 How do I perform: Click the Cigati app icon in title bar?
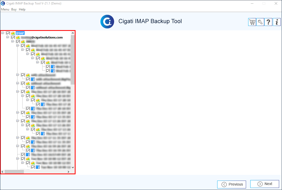(3, 3)
